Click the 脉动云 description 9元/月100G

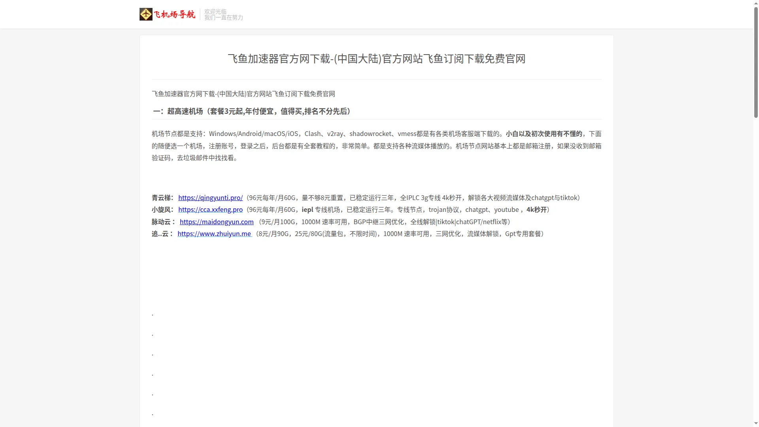(385, 222)
